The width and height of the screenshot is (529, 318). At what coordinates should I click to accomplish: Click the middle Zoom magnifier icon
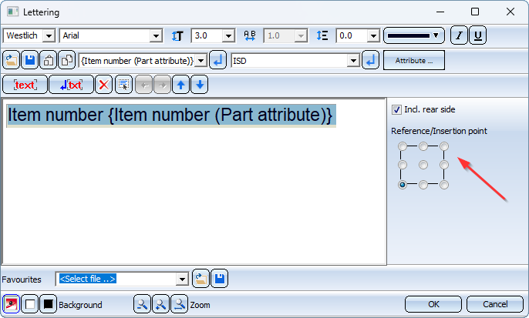coord(160,305)
